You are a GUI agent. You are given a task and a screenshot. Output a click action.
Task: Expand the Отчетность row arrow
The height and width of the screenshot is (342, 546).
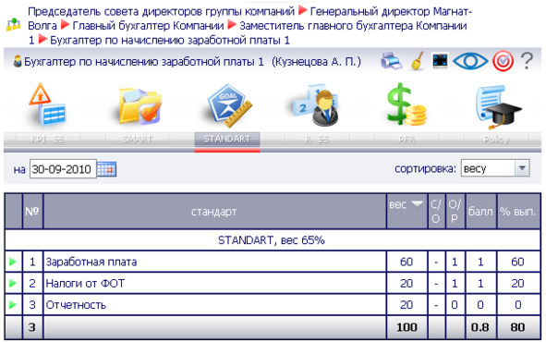tap(13, 305)
